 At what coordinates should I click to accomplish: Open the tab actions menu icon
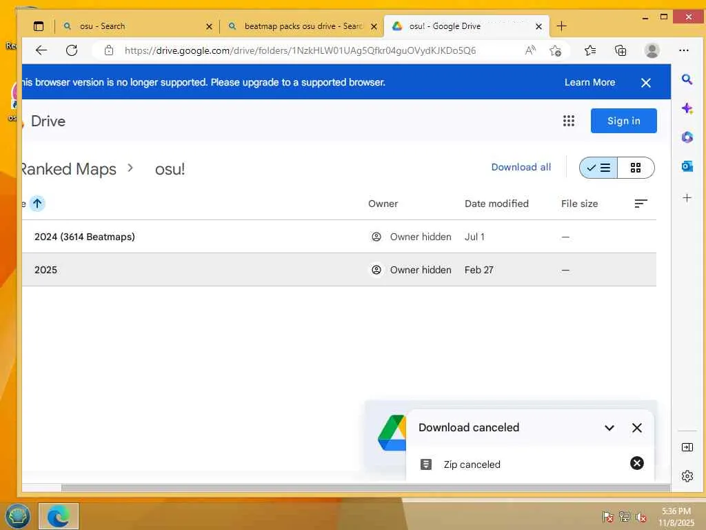39,26
